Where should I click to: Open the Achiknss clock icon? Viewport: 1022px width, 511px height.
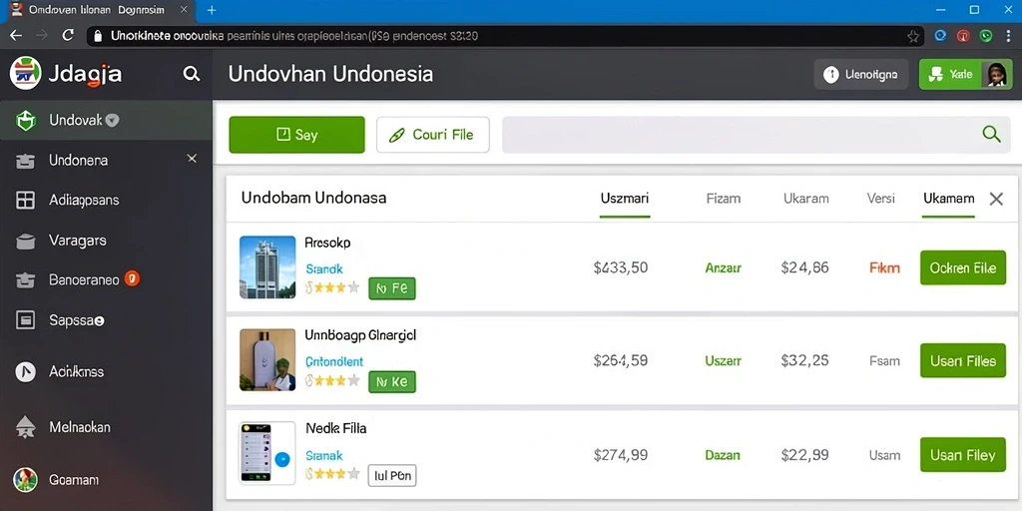pyautogui.click(x=25, y=371)
